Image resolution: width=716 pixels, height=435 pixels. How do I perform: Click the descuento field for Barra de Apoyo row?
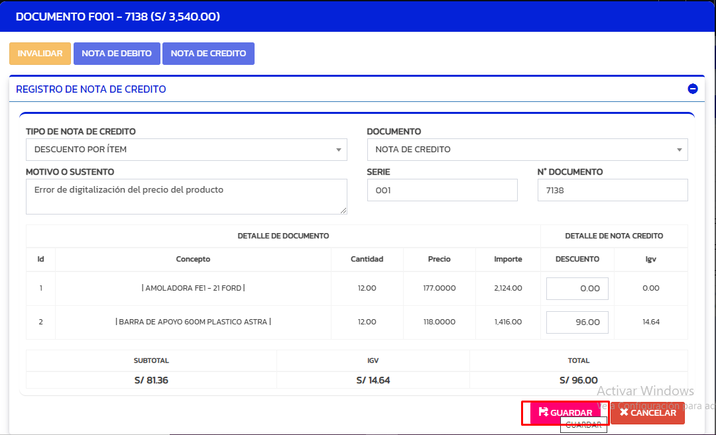click(577, 322)
